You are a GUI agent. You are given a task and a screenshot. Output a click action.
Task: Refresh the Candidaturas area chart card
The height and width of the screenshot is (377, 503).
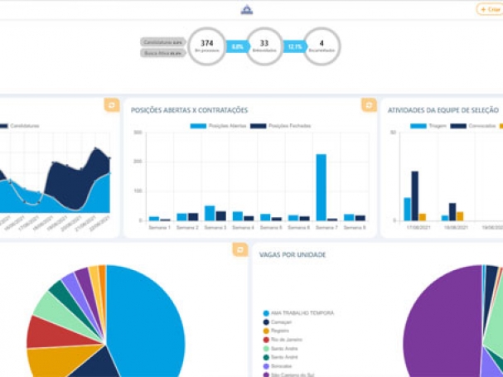tap(111, 105)
